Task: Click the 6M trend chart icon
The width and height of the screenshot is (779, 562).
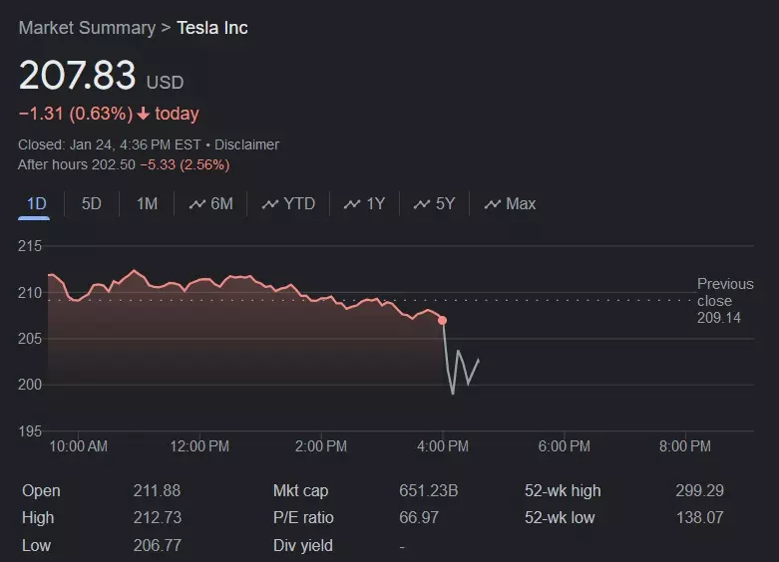Action: (x=195, y=204)
